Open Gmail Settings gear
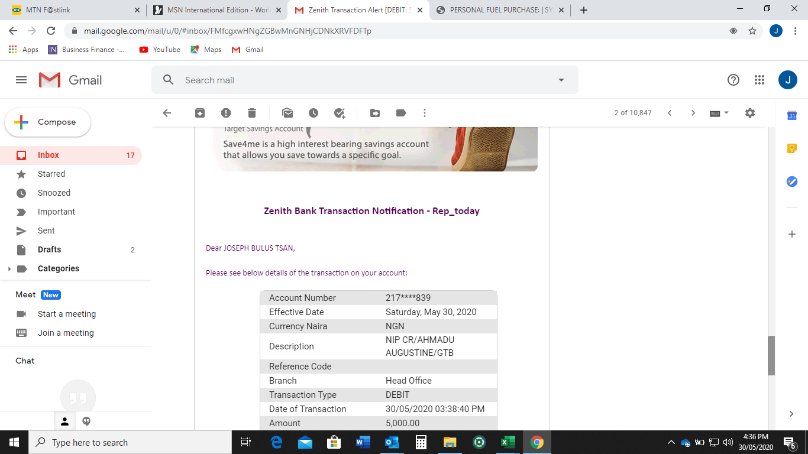Viewport: 808px width, 454px height. [750, 113]
